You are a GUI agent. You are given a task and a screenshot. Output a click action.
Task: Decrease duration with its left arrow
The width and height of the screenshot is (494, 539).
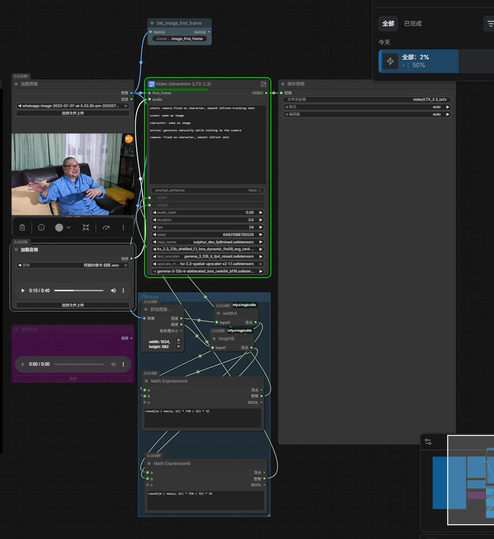click(x=154, y=220)
